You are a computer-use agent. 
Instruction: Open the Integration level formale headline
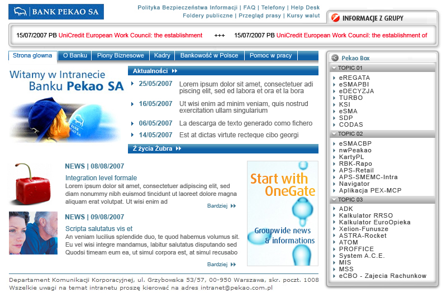pos(101,178)
